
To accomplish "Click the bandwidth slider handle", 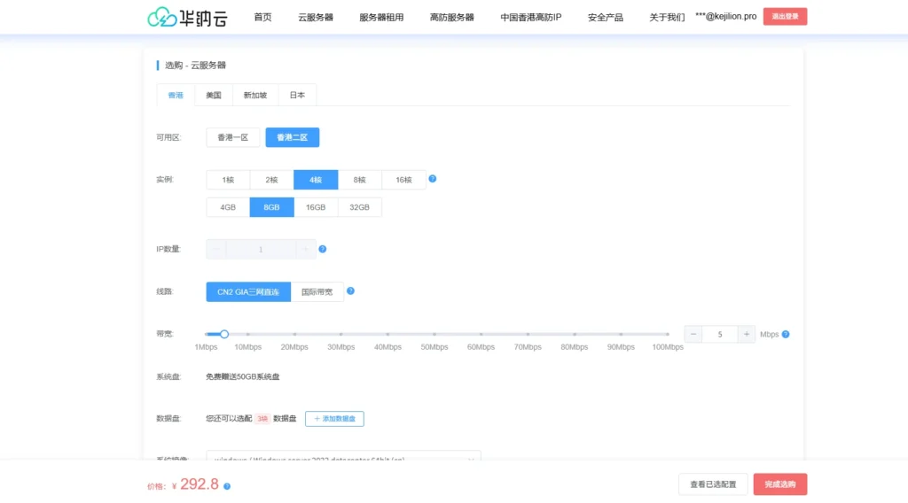I will tap(224, 334).
